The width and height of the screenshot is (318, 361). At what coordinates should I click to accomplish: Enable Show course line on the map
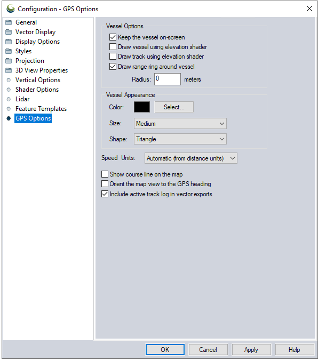click(105, 174)
